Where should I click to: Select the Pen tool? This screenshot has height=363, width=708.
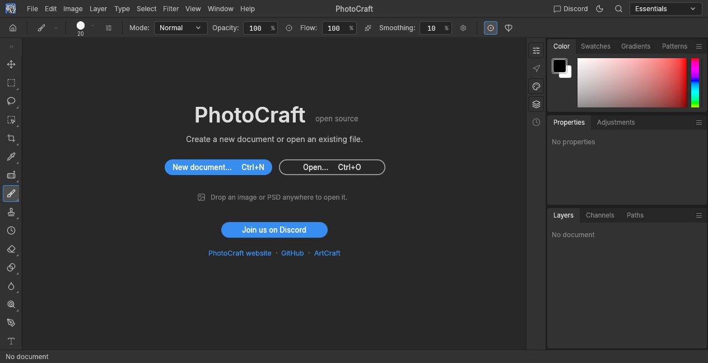click(11, 323)
